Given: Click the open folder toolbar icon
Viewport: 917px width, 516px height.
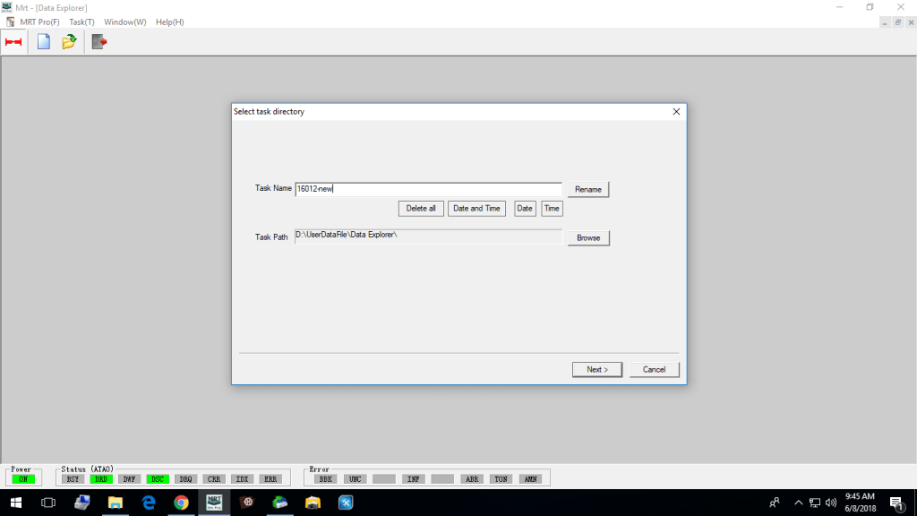Looking at the screenshot, I should 69,42.
